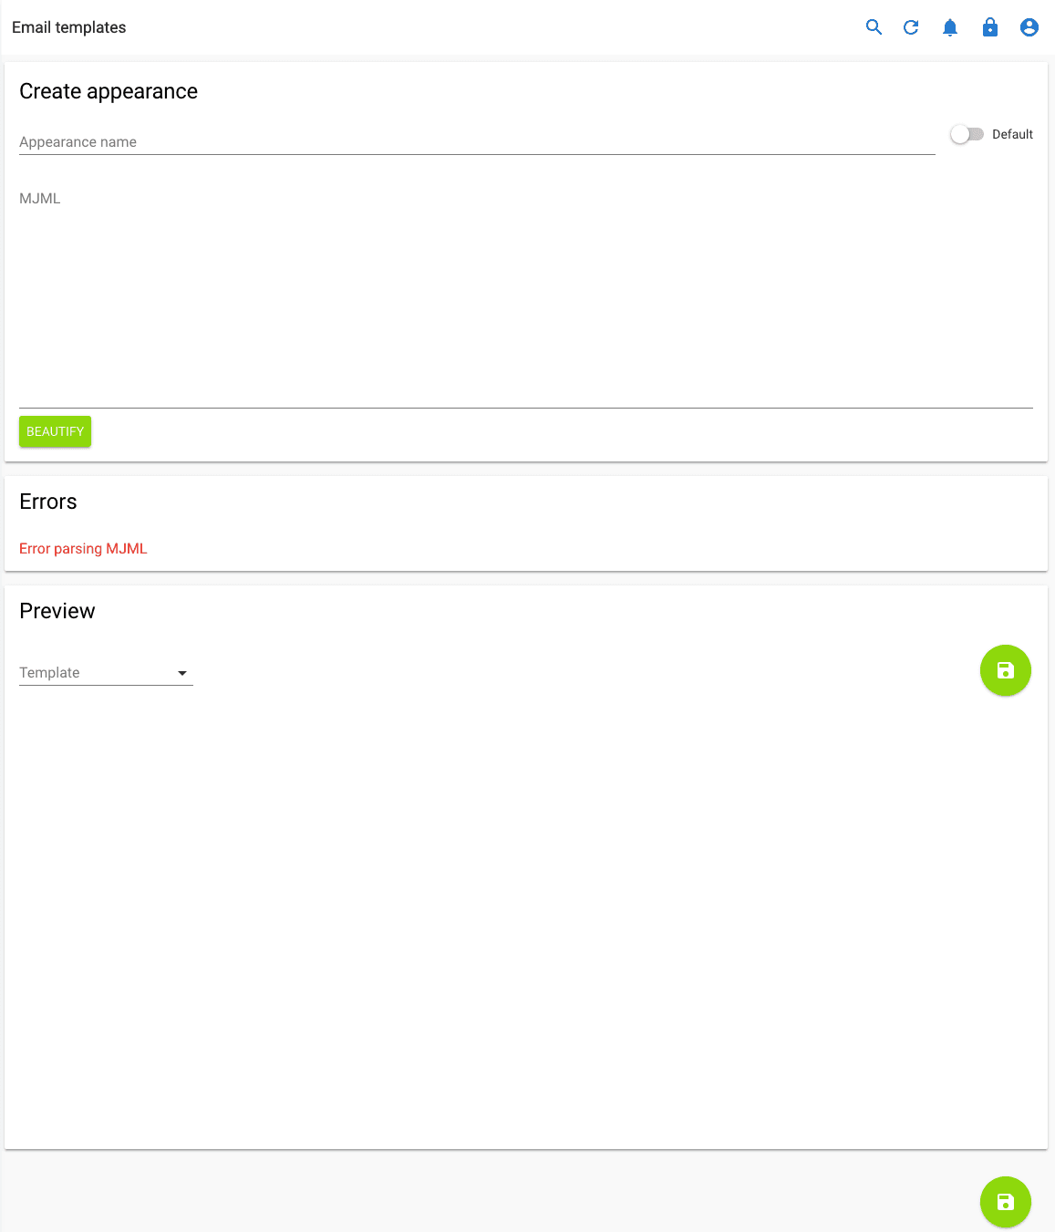Open the user account icon
Image resolution: width=1055 pixels, height=1232 pixels.
pos(1029,27)
